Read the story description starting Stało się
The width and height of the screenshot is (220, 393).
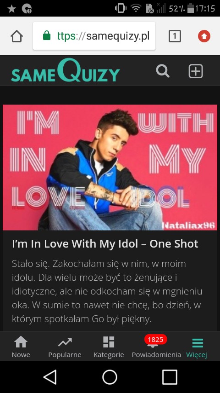(107, 291)
